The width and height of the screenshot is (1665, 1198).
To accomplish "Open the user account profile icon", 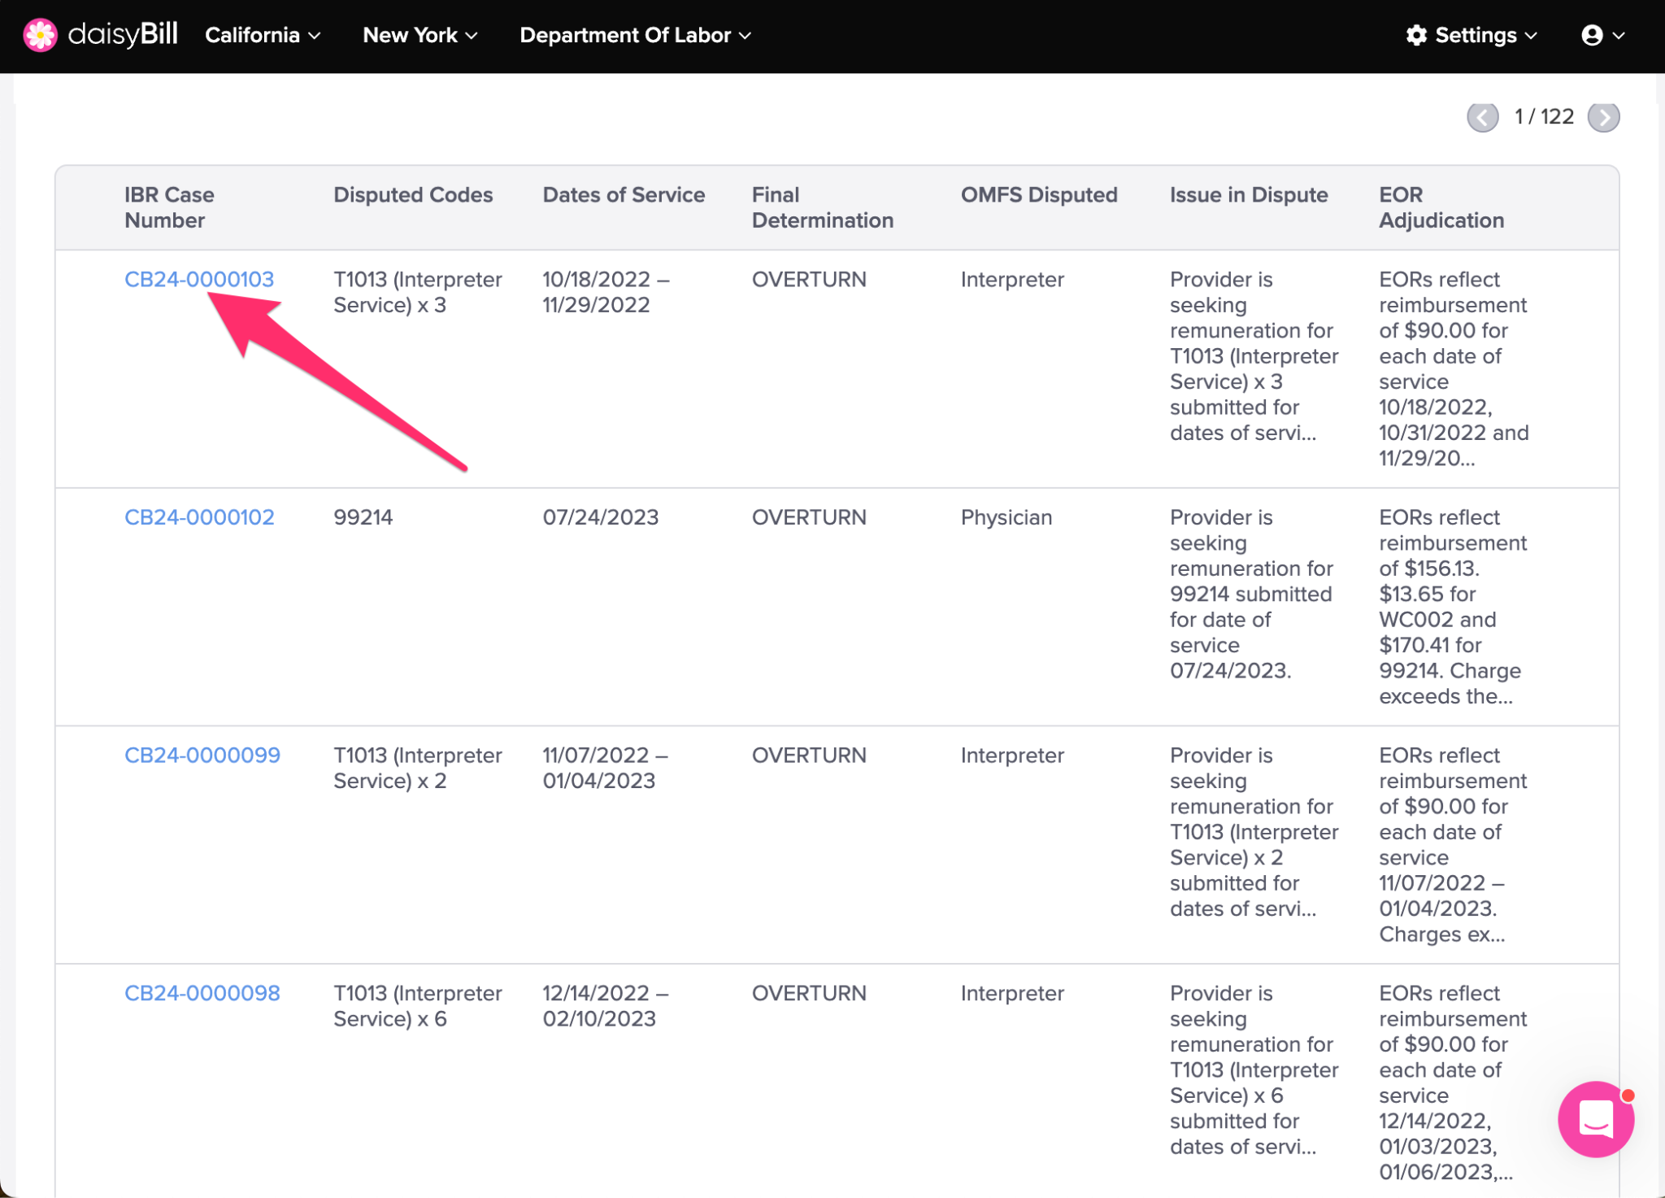I will click(x=1602, y=35).
